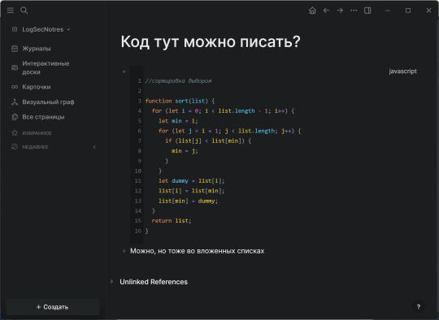439x320 pixels.
Task: Click the clock icon next to НЕДАВНЕЕ
Action: pyautogui.click(x=15, y=147)
